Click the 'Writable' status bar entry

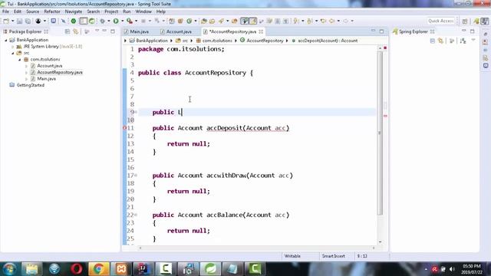(x=292, y=256)
